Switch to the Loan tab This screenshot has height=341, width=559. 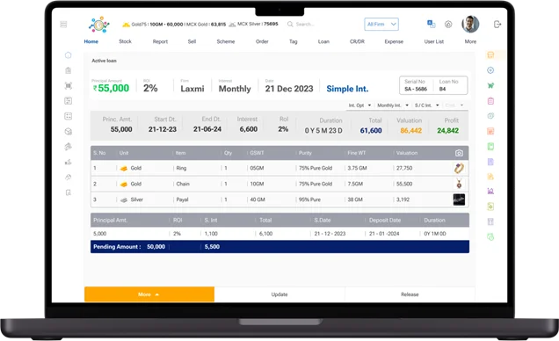pyautogui.click(x=323, y=41)
